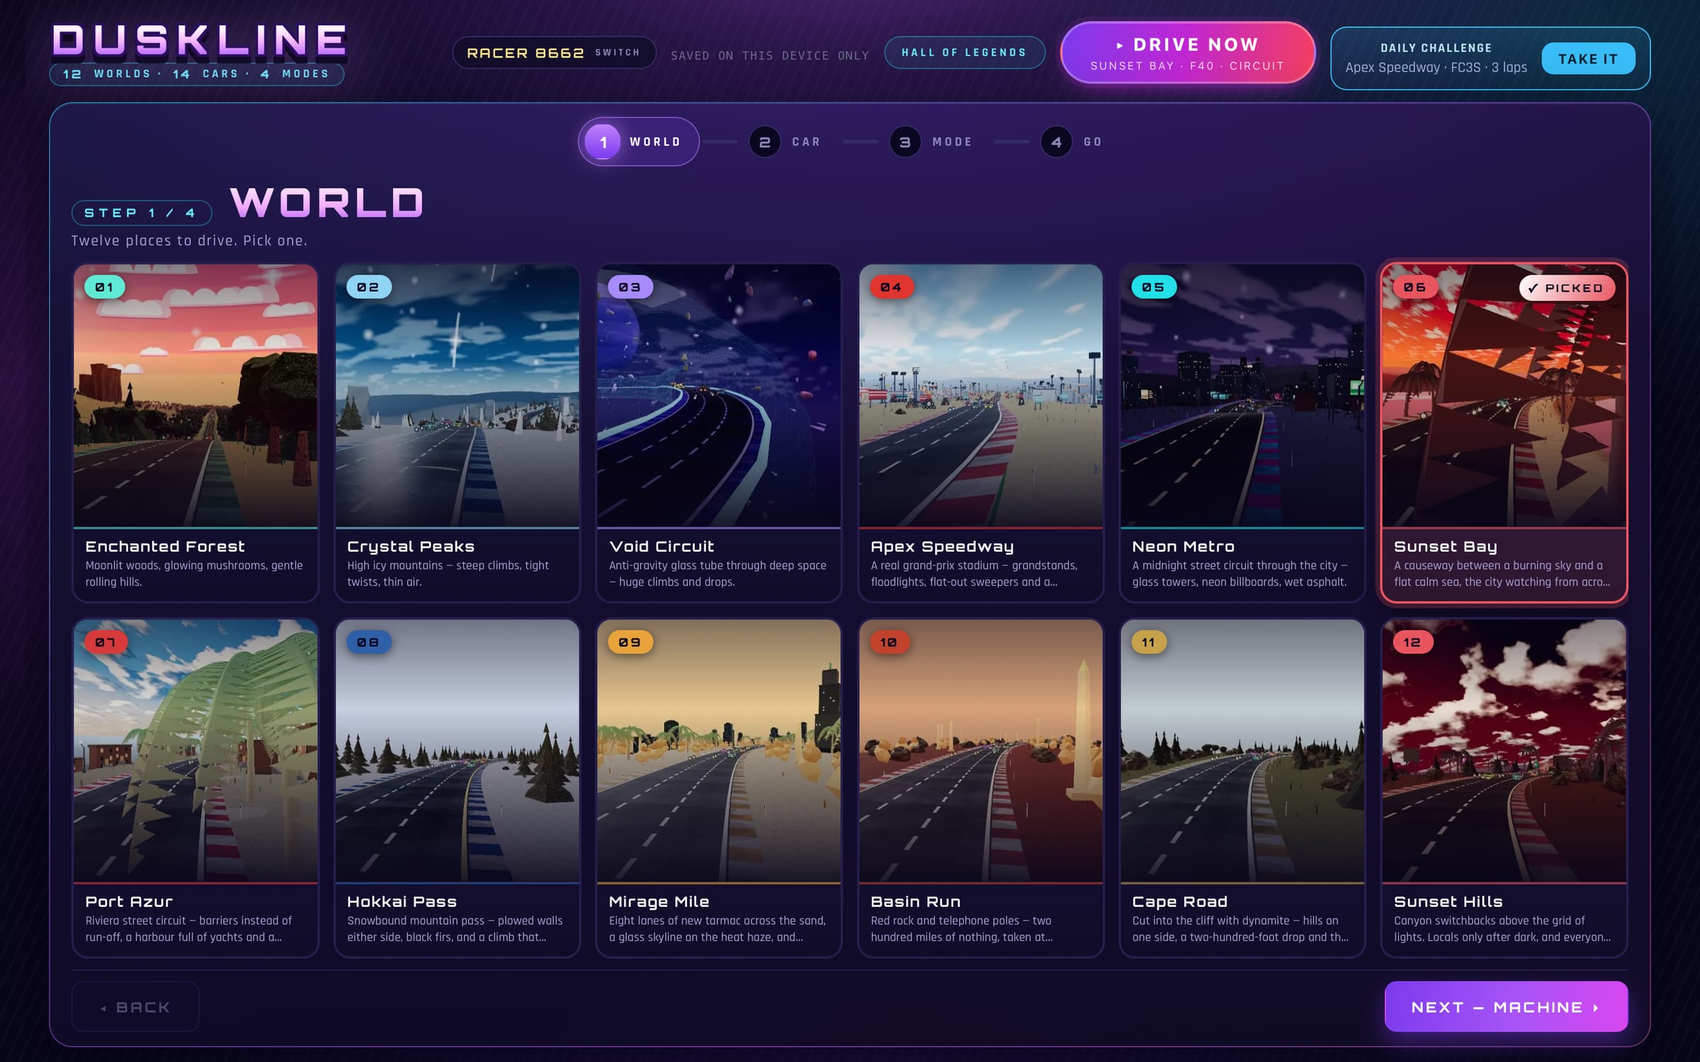Viewport: 1700px width, 1062px height.
Task: Click the 01 number badge
Action: (105, 287)
